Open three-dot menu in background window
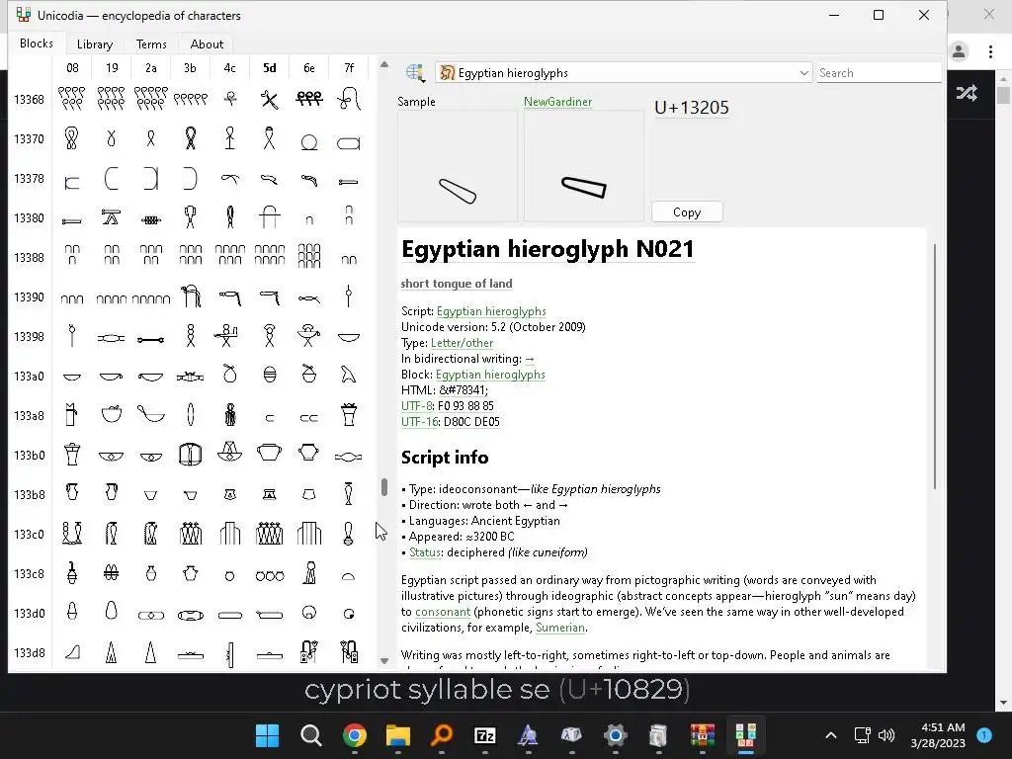The width and height of the screenshot is (1012, 759). [x=990, y=51]
